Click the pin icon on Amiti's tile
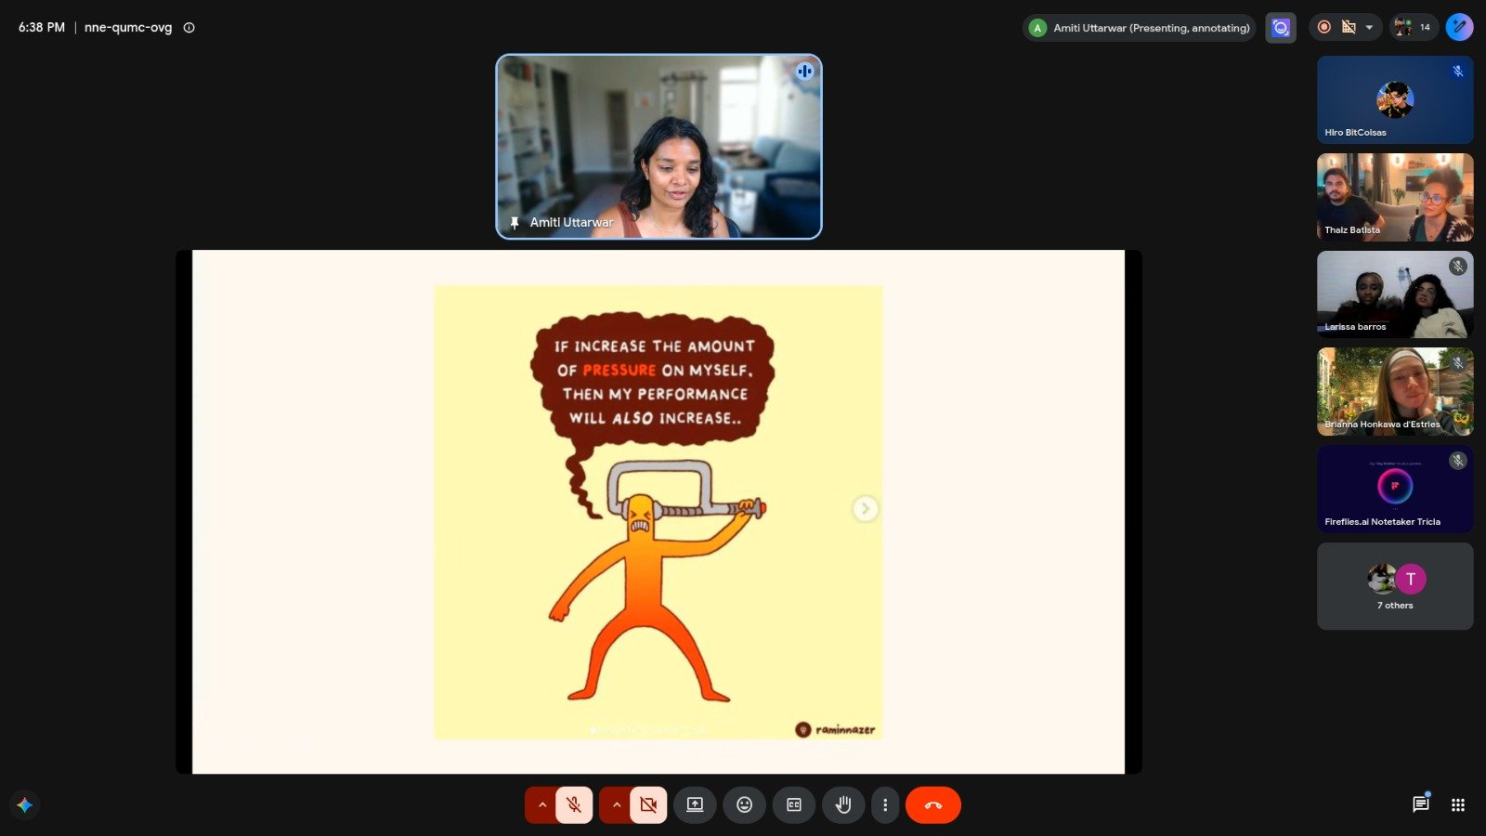Screen dimensions: 1486x836 point(515,223)
